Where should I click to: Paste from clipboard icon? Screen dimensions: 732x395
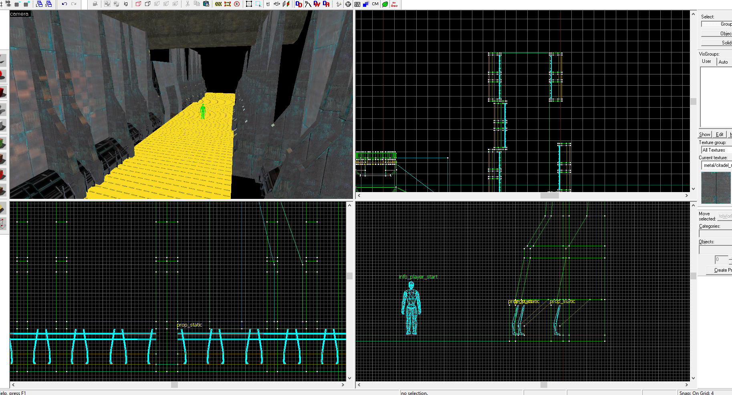point(206,4)
